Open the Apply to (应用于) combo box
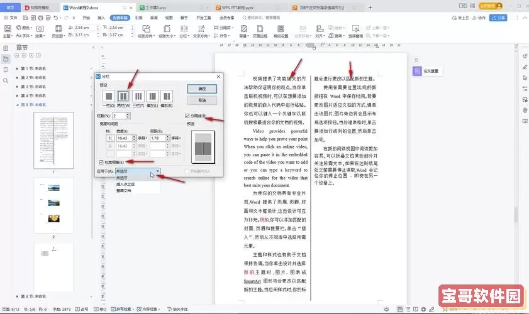Screen dimensions: 529x314 (x=138, y=171)
